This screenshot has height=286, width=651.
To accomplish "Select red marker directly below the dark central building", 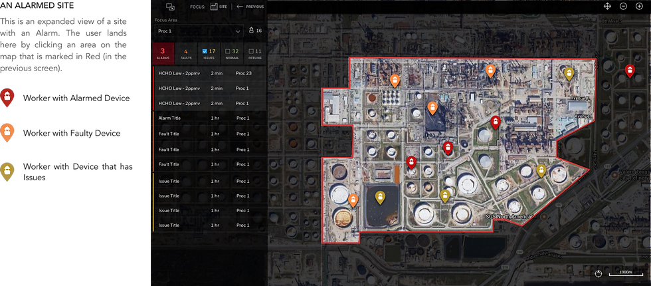I will click(448, 148).
